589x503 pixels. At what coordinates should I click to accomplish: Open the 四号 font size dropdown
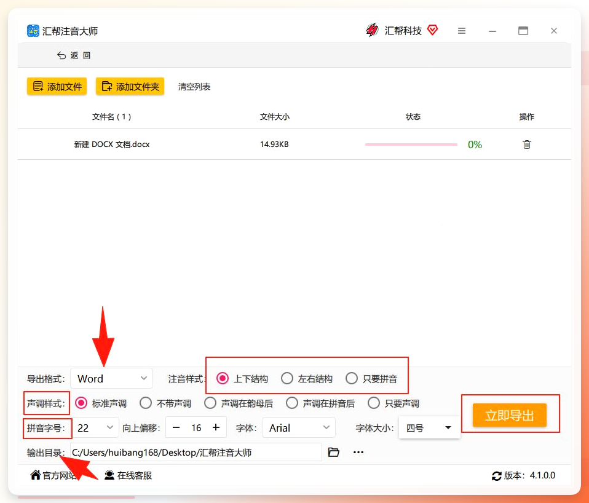(x=429, y=427)
